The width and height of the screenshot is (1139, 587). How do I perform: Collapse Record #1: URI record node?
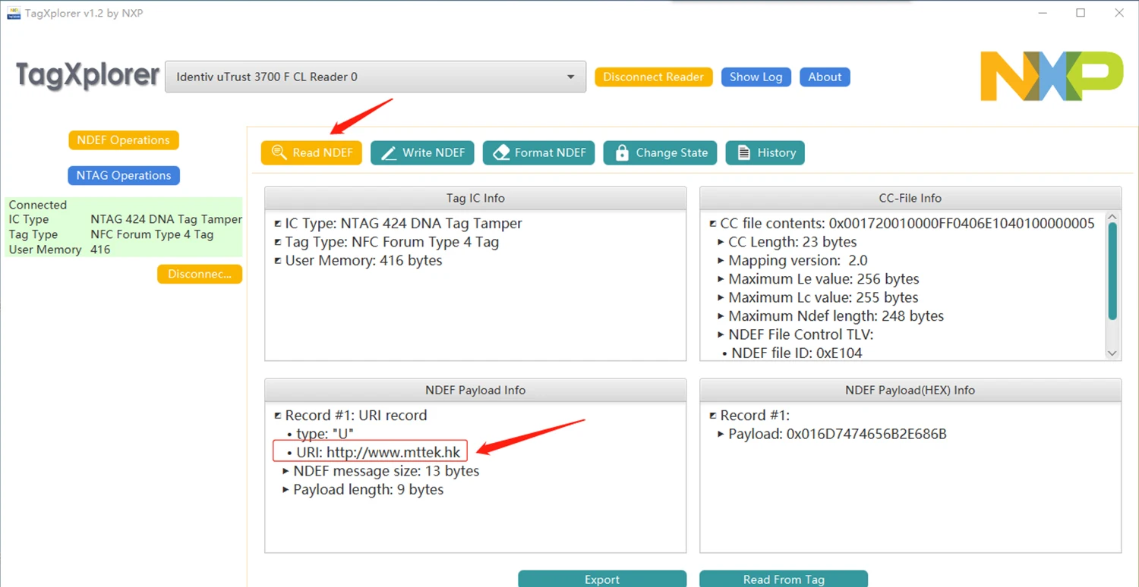(278, 416)
